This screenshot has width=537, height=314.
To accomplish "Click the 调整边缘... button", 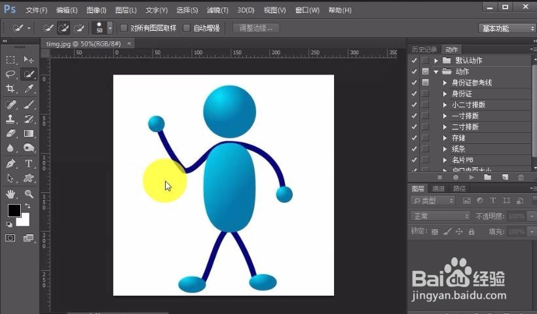I will coord(256,28).
